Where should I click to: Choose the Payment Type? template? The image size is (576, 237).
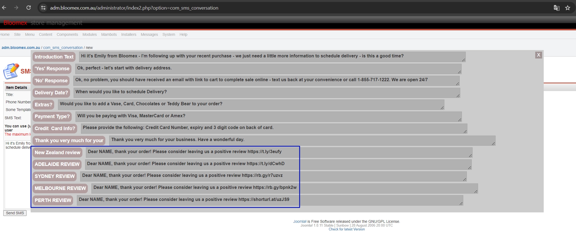pyautogui.click(x=52, y=116)
